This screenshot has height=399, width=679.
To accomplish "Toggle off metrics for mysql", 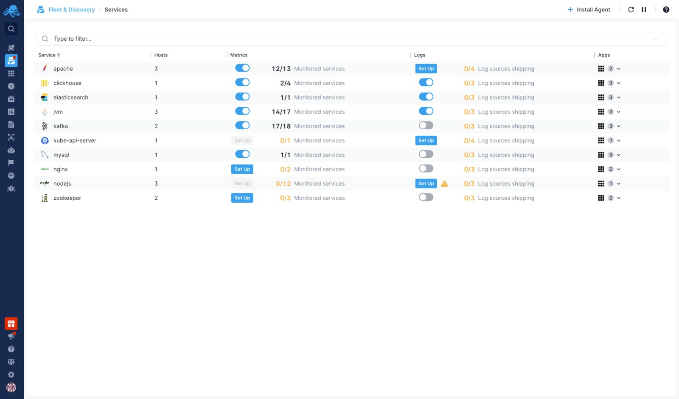I will coord(242,154).
